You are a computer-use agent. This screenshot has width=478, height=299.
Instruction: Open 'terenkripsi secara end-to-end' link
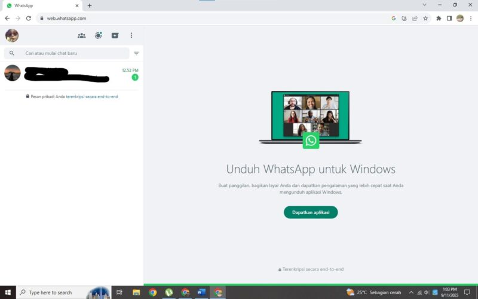click(92, 96)
